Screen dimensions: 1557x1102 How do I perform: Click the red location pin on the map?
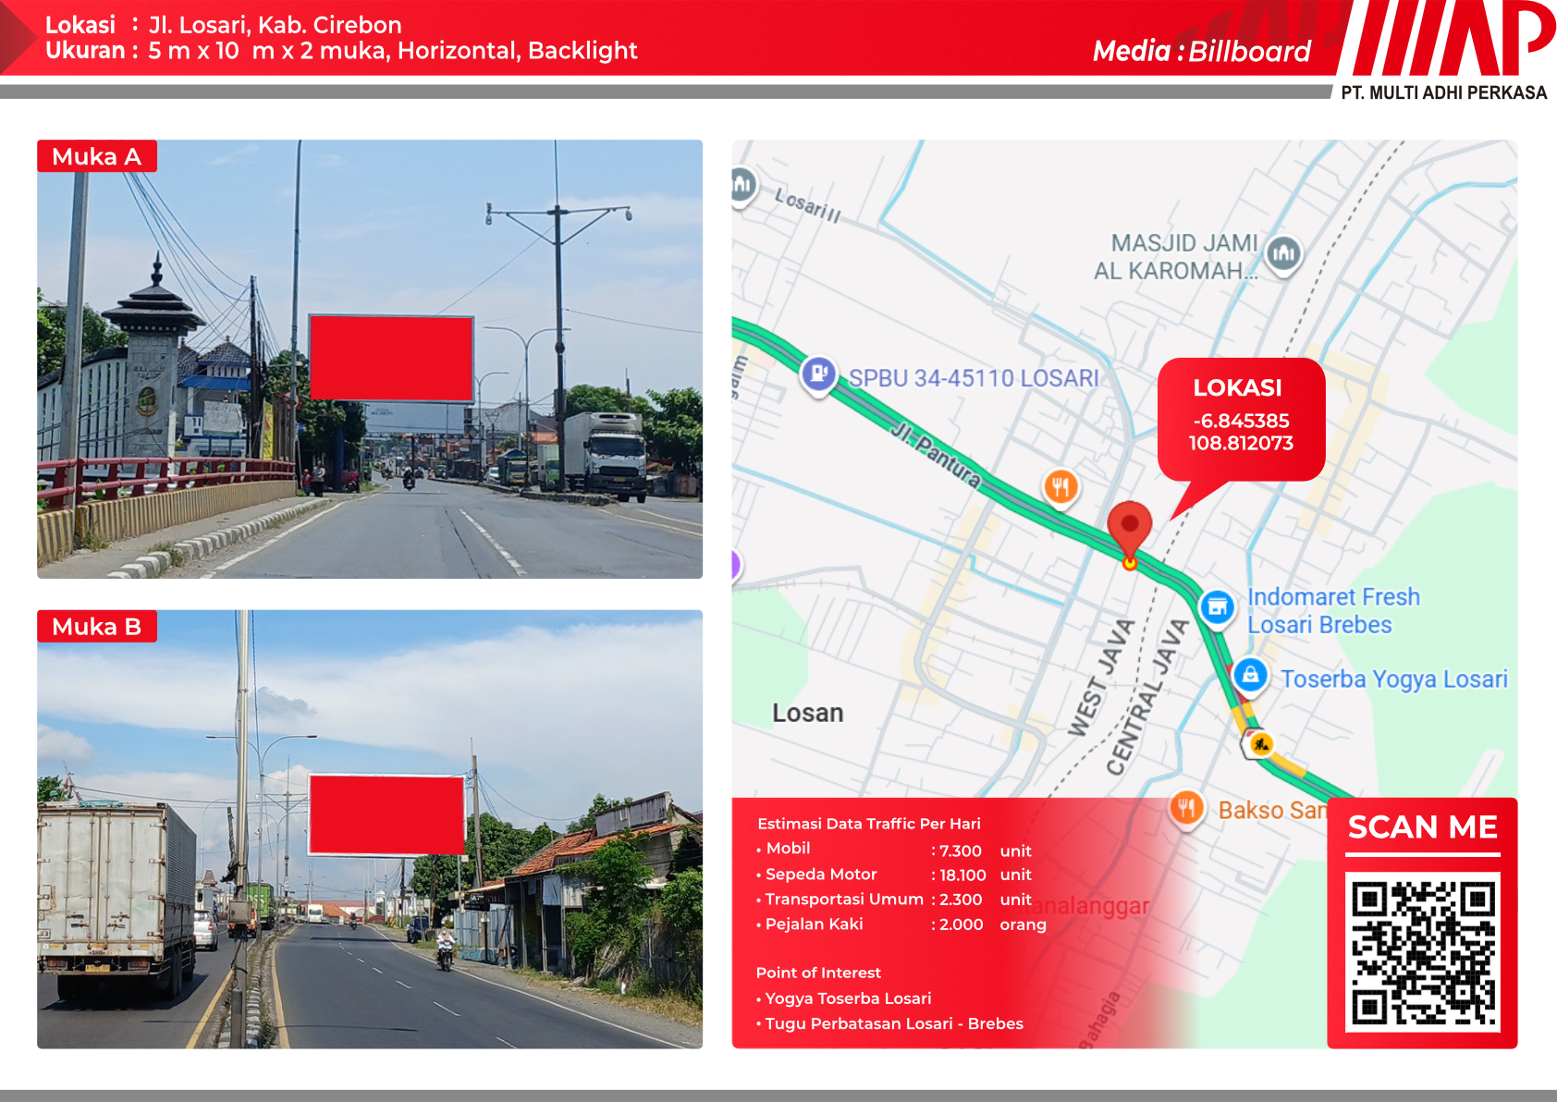coord(1129,534)
